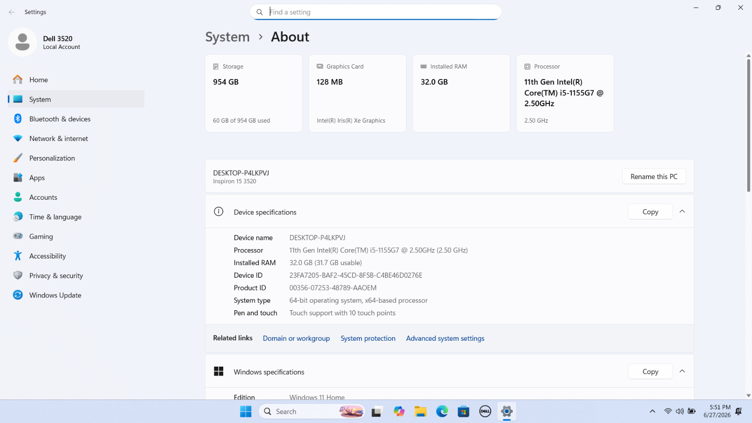Click the Privacy & security shield icon
The image size is (752, 423).
[x=18, y=275]
